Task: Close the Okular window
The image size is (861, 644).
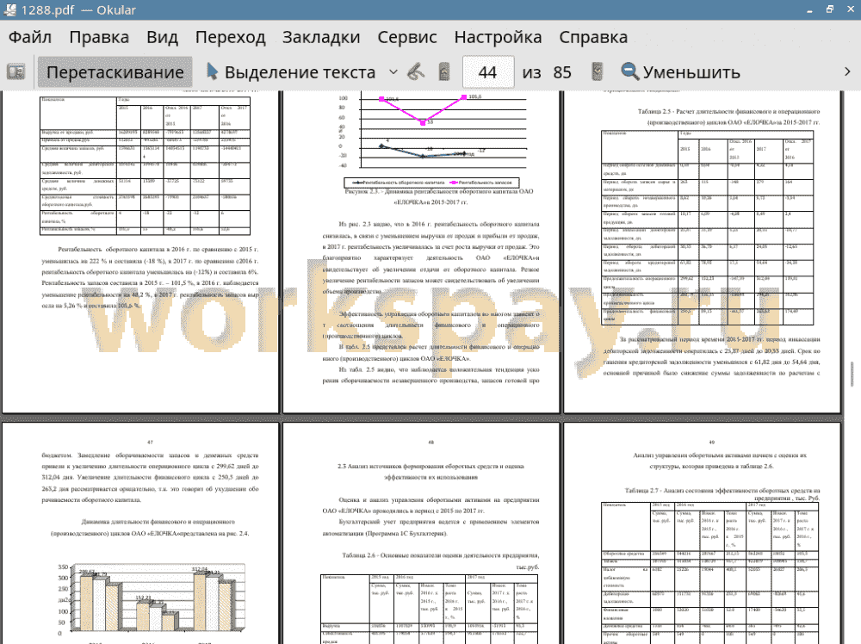Action: coord(850,9)
